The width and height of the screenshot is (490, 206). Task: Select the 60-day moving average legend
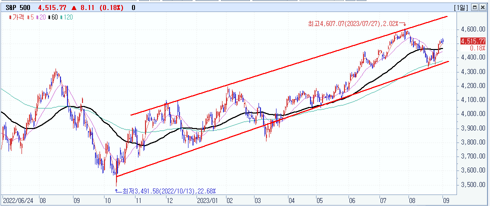coord(53,17)
